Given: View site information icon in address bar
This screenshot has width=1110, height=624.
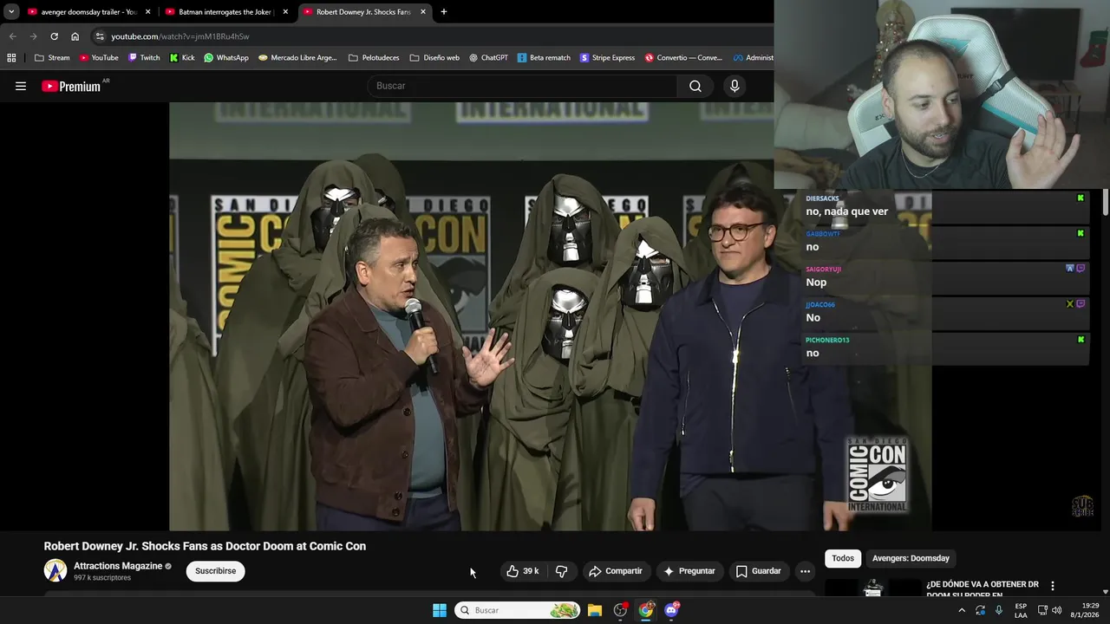Looking at the screenshot, I should tap(100, 36).
